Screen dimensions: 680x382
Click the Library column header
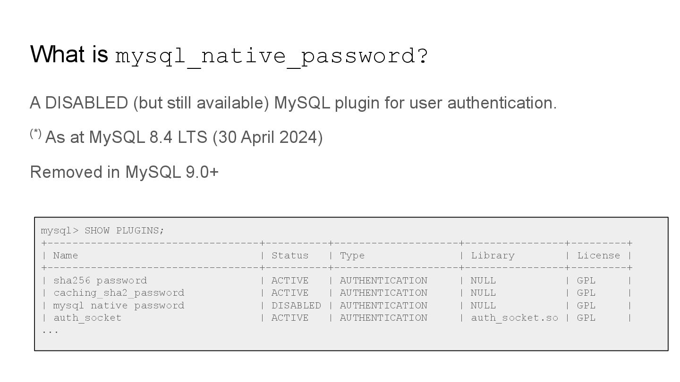pos(493,256)
